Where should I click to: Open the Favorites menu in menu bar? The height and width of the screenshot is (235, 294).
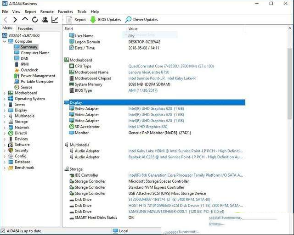pos(65,11)
